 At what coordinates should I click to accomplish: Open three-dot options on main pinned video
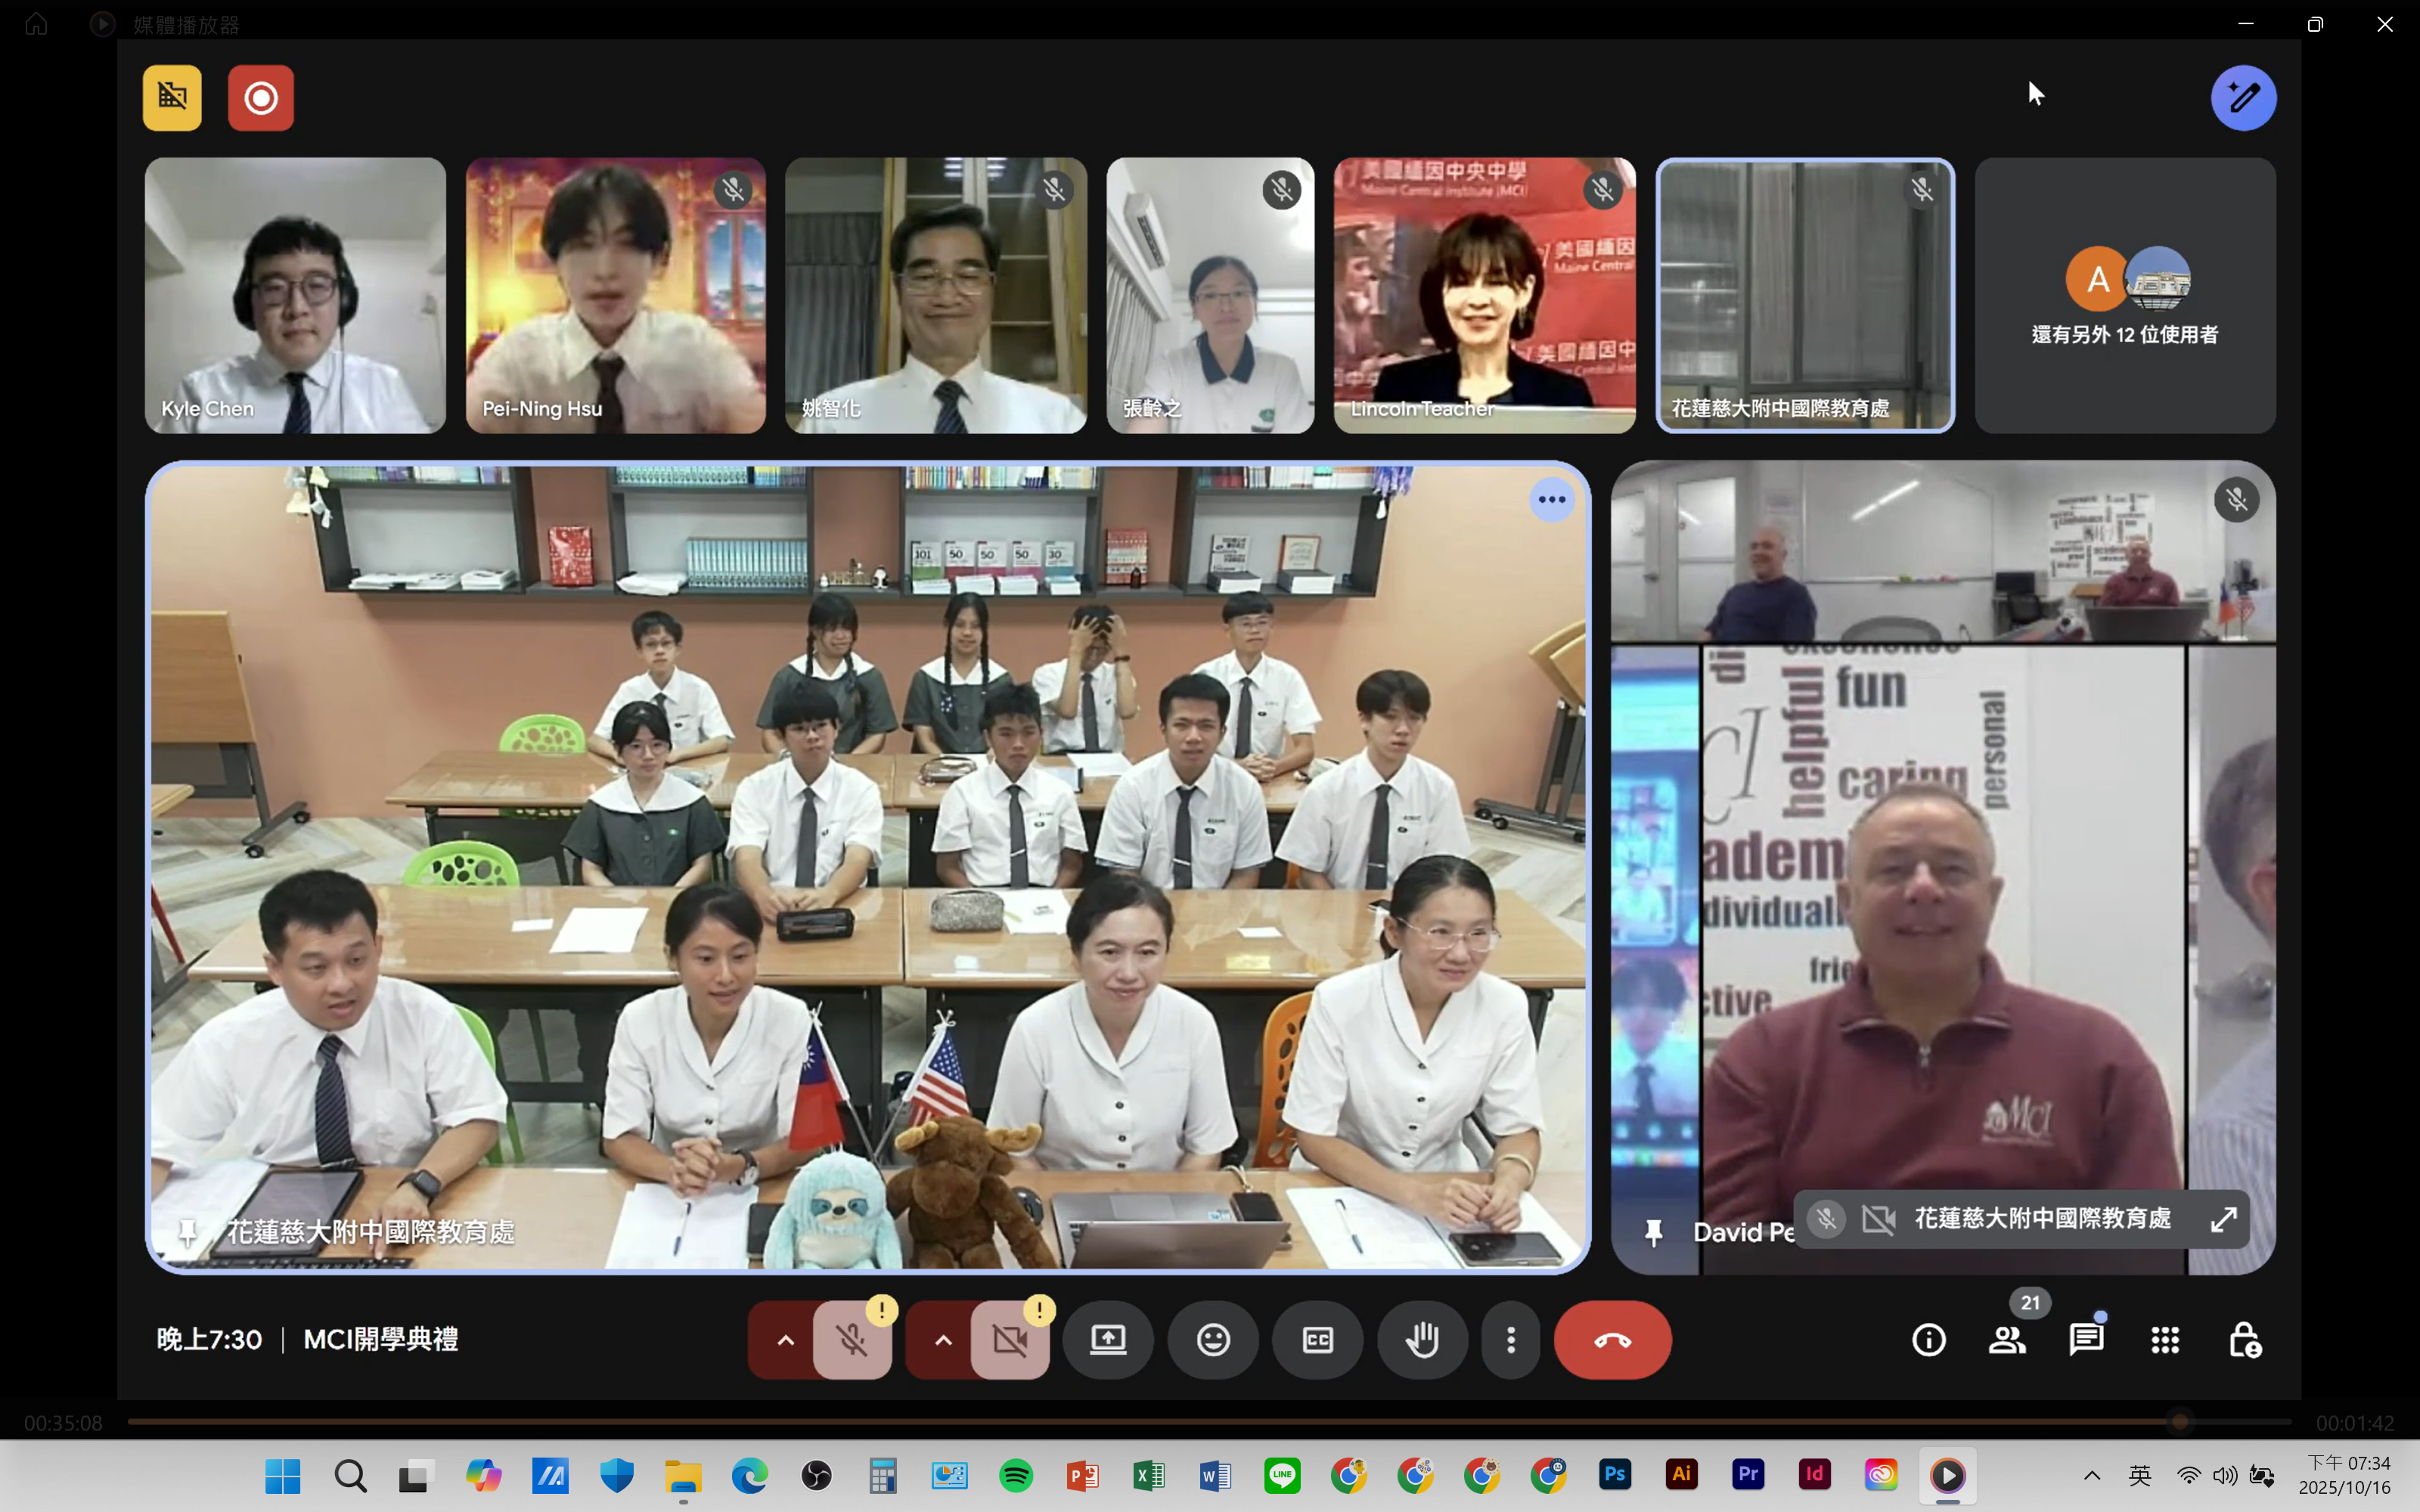pyautogui.click(x=1551, y=499)
